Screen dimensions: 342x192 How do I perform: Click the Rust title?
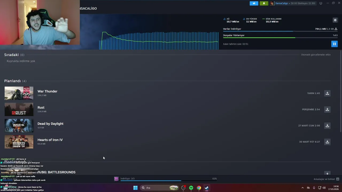pyautogui.click(x=41, y=107)
